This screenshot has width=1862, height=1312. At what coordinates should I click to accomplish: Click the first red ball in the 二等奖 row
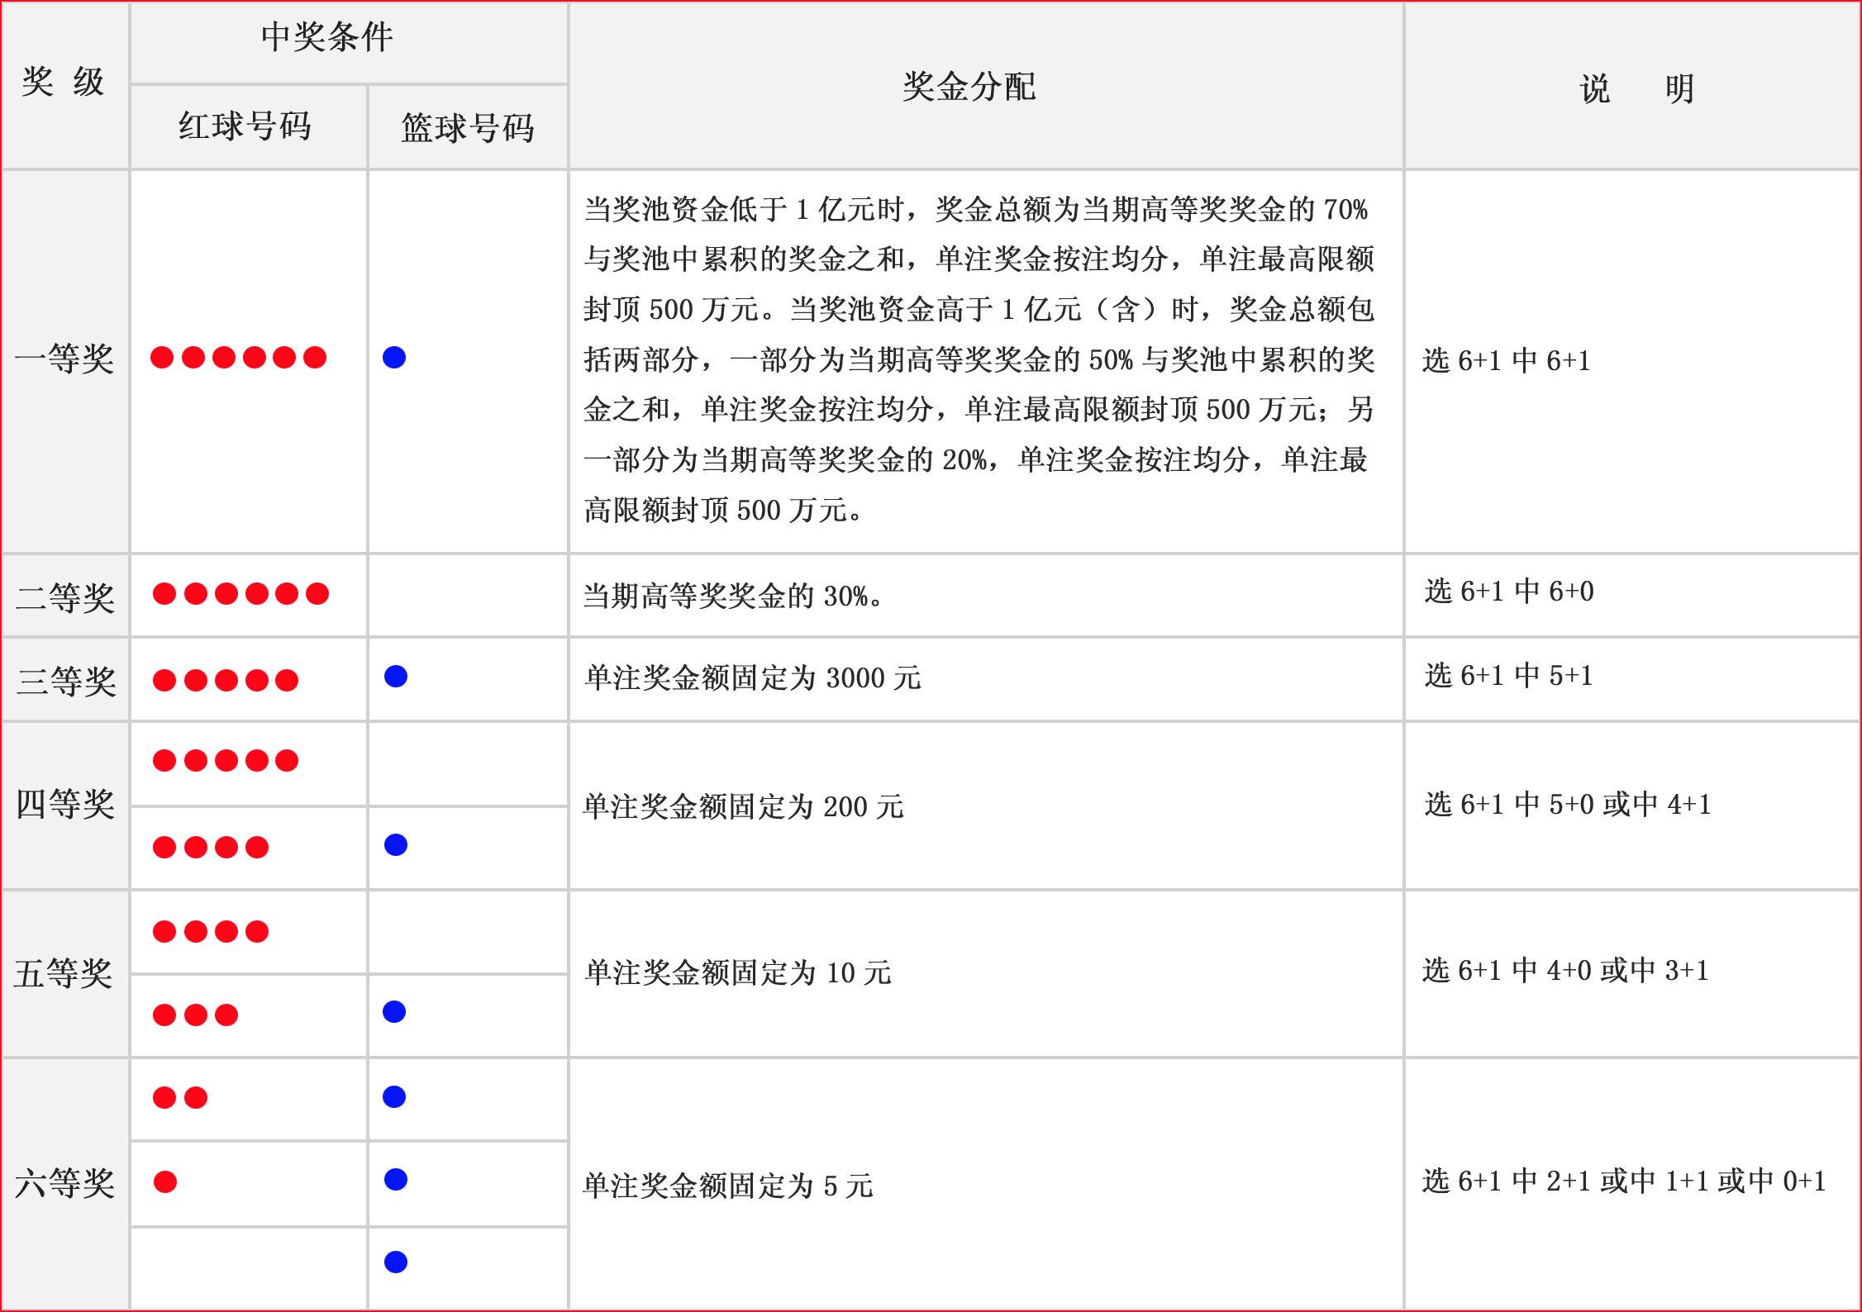point(164,593)
